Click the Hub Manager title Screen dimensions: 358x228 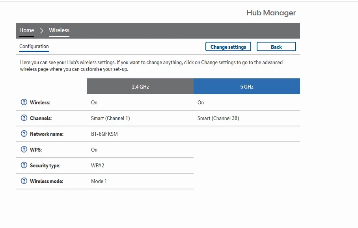(x=271, y=13)
